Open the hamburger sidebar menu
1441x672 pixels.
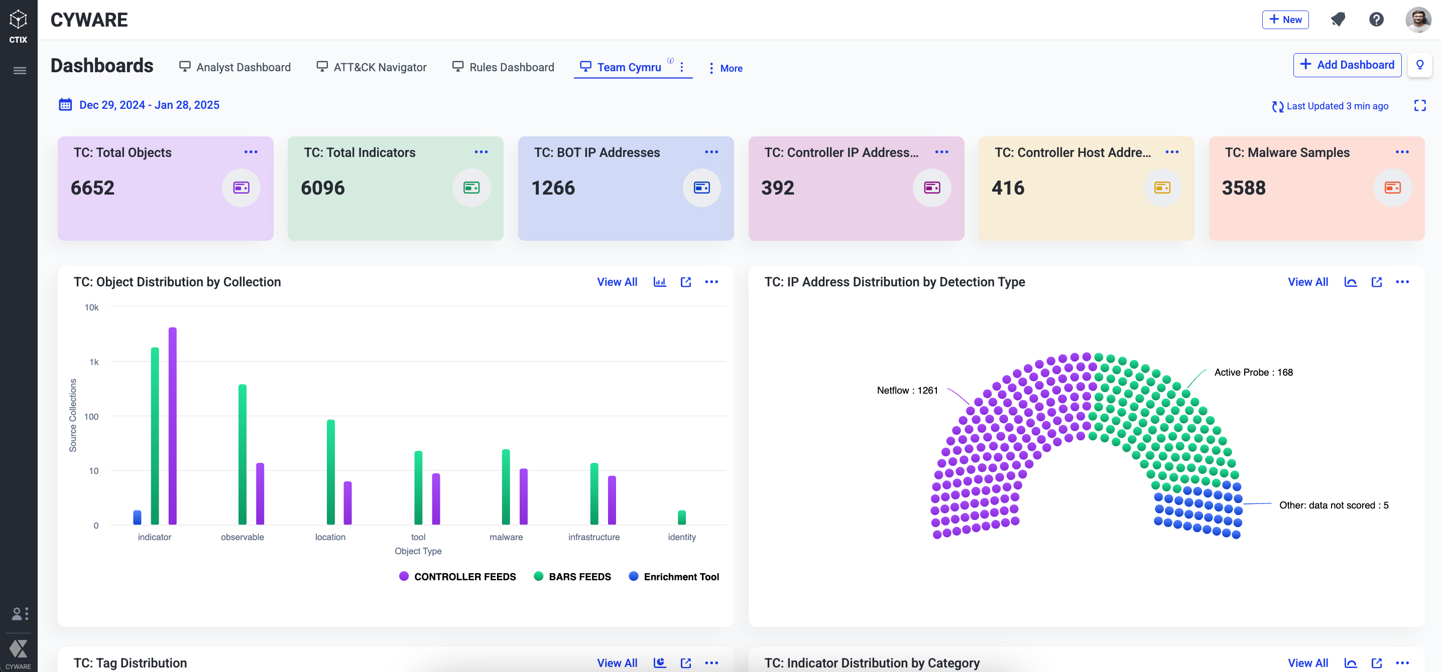[x=20, y=70]
